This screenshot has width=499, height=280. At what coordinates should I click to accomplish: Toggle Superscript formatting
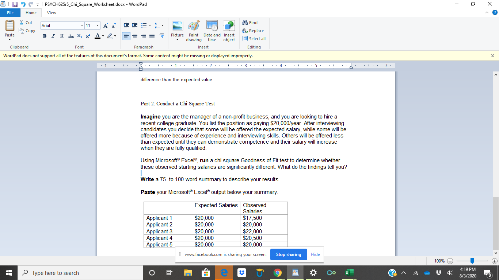click(88, 36)
